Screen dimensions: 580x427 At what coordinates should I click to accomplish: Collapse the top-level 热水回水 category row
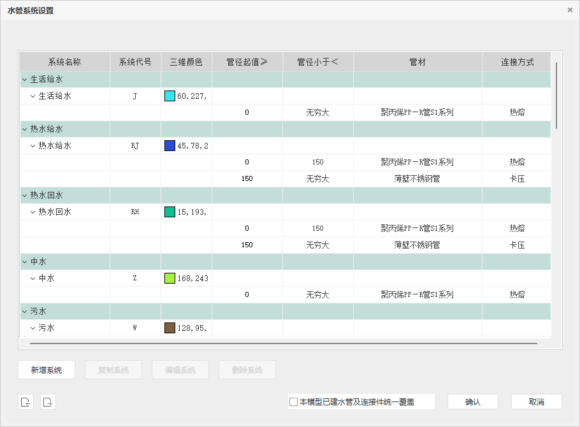[25, 196]
